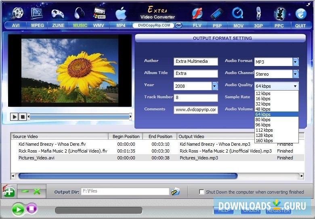315x219 pixels.
Task: Choose highlighted 64 kbps option
Action: [x=276, y=114]
